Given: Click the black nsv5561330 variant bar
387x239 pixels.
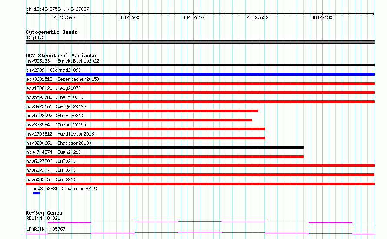Looking at the screenshot, I should point(200,65).
